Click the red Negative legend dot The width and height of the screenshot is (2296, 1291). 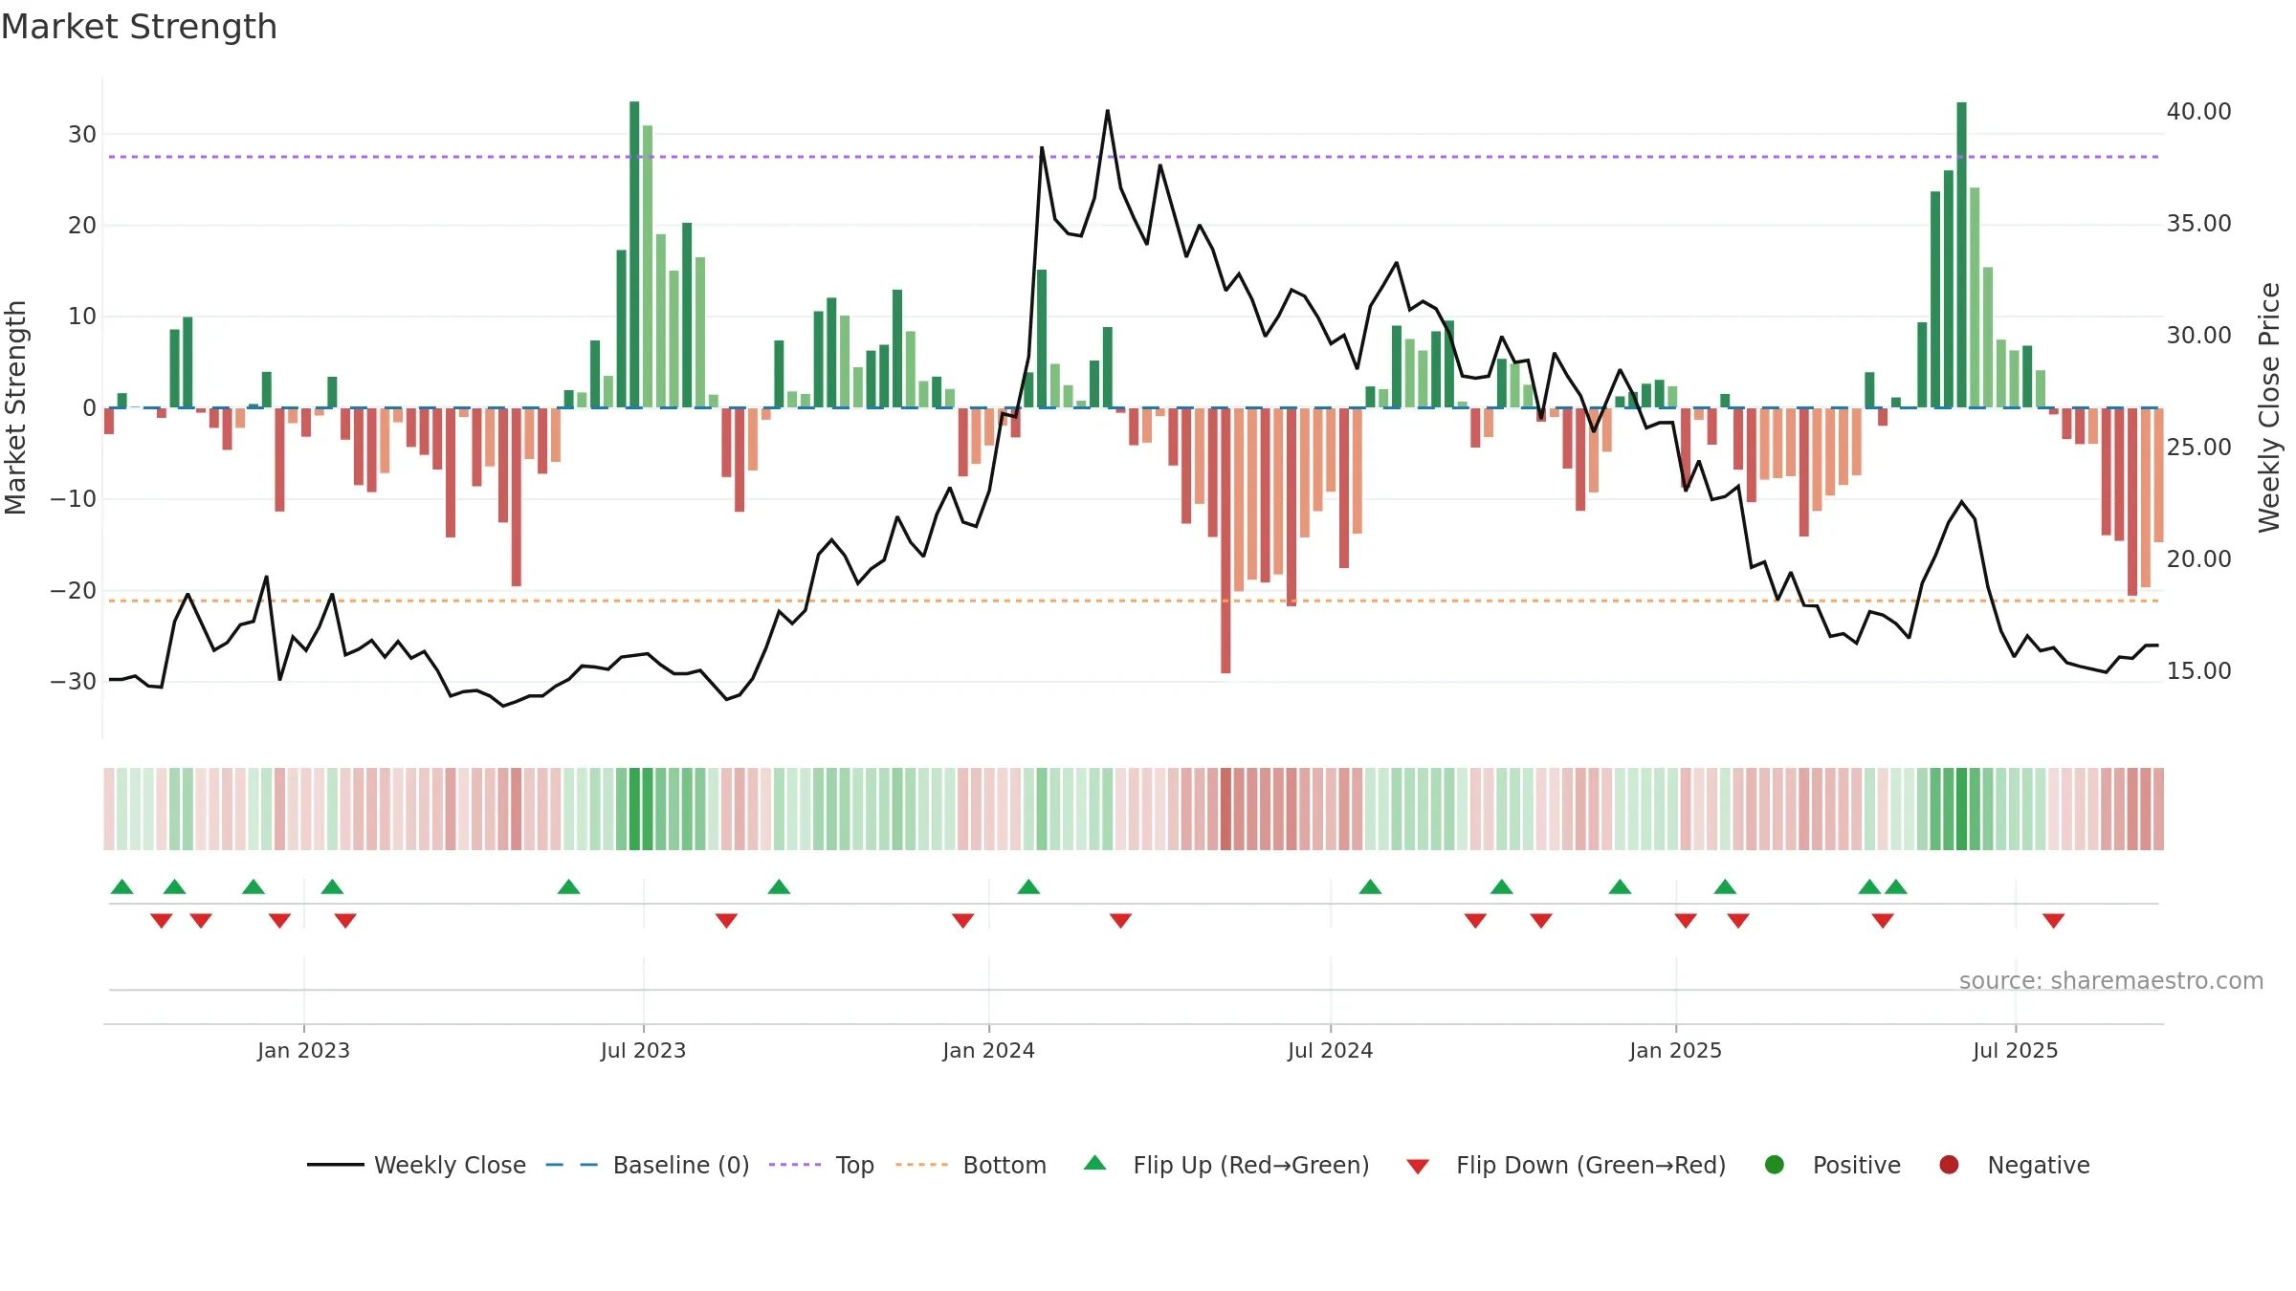click(x=1949, y=1165)
